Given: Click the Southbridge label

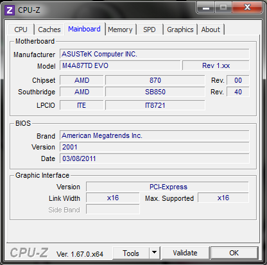Looking at the screenshot, I should 37,92.
